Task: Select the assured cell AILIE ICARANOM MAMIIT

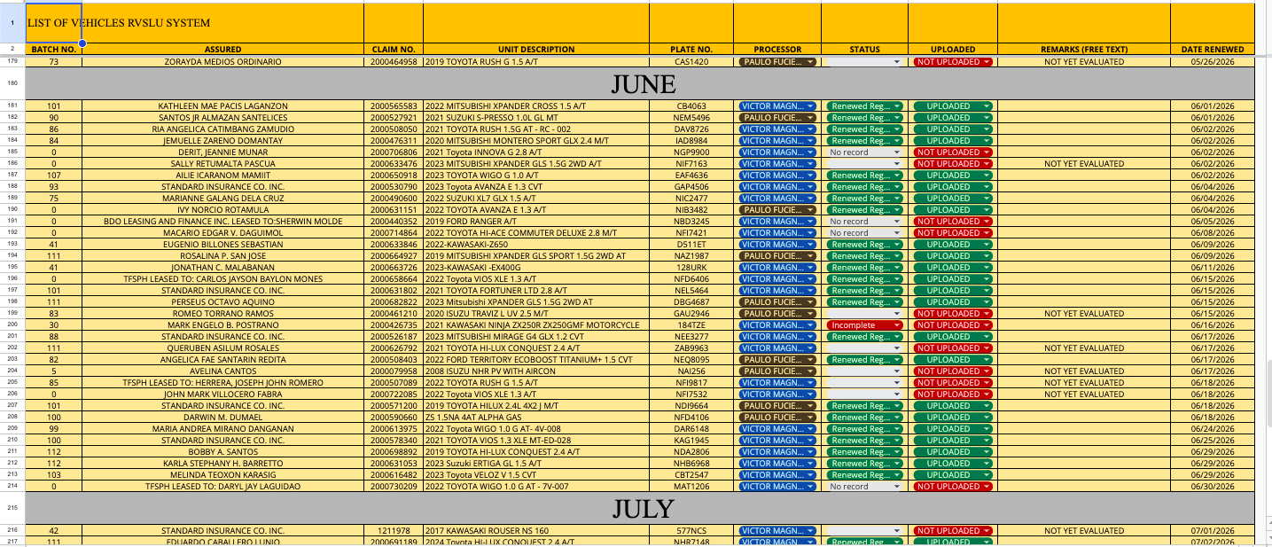Action: [x=222, y=176]
